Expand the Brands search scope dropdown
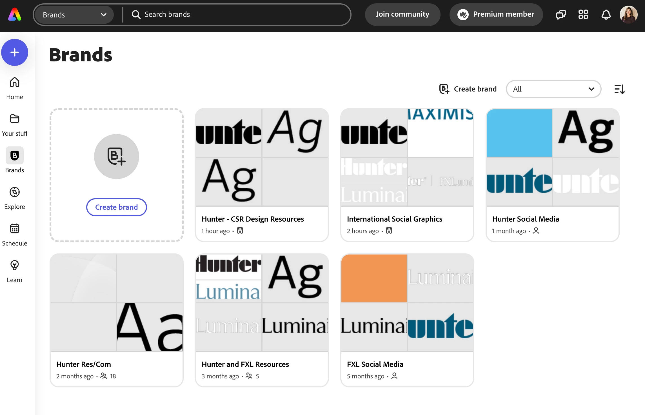 [74, 15]
